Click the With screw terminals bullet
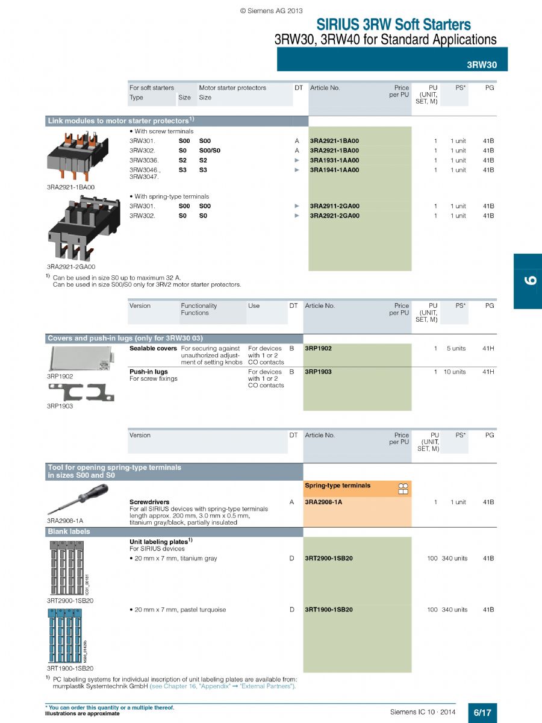The width and height of the screenshot is (542, 723). tap(161, 131)
